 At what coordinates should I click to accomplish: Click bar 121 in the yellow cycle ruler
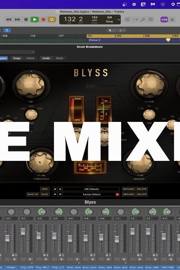tap(90, 36)
